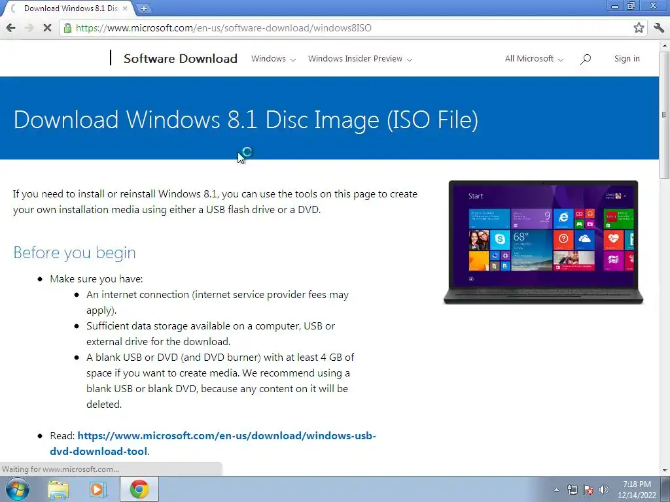Click 'Waiting for www.microsoft.com...' status text
Screen dimensions: 670x502
coord(60,469)
